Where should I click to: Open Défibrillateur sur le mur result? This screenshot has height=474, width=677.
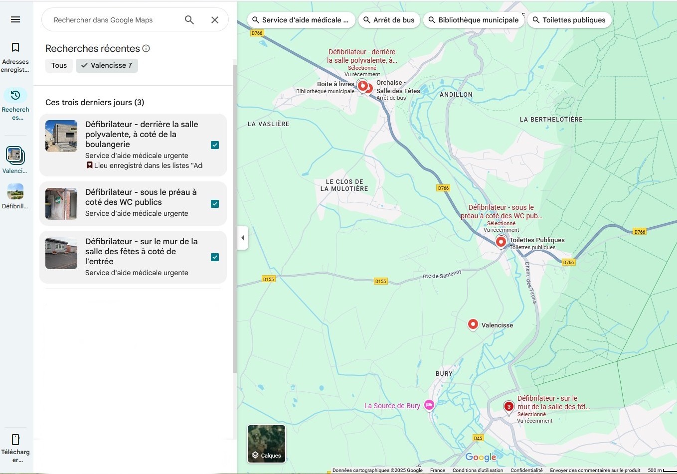click(x=133, y=257)
